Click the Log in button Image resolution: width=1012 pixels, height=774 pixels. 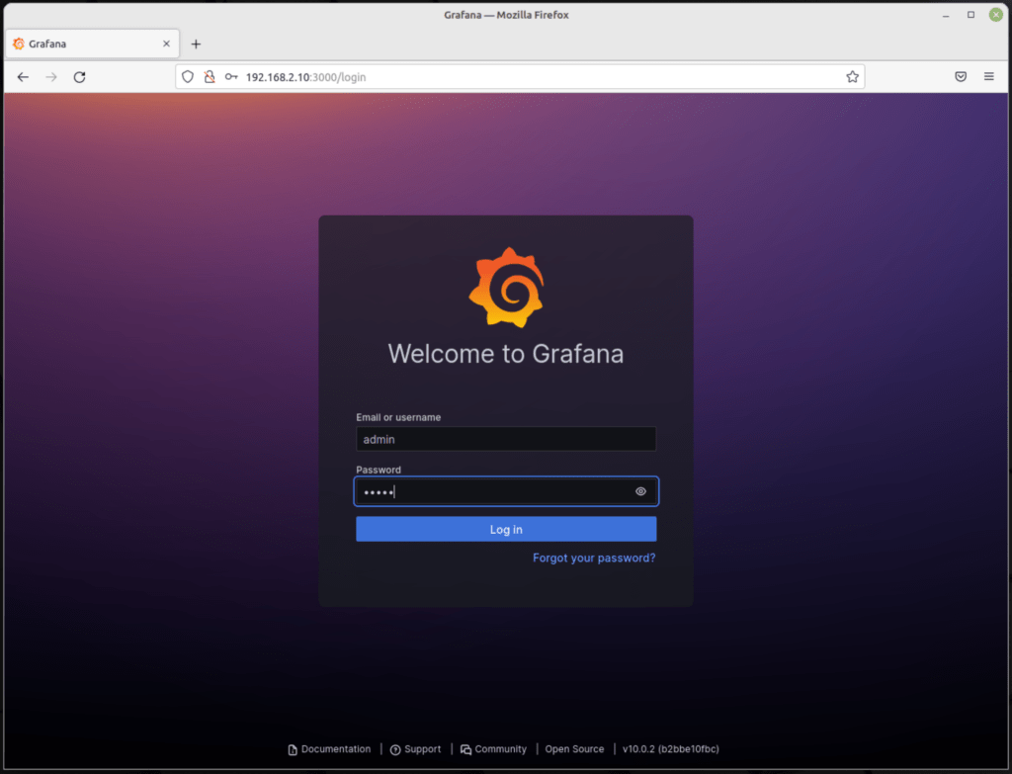click(x=506, y=529)
